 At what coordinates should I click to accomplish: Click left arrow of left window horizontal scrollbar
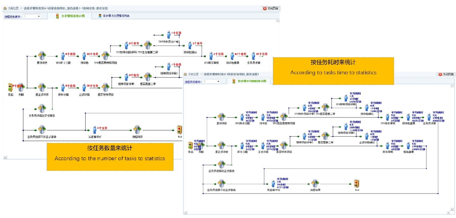click(5, 157)
